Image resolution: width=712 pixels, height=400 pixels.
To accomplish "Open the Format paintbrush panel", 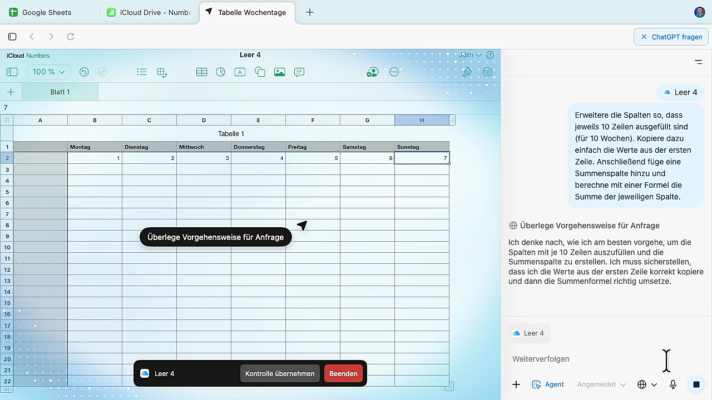I will [467, 72].
